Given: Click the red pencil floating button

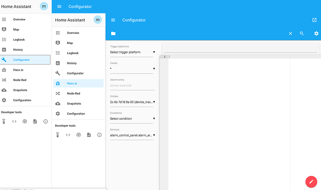Looking at the screenshot, I should [310, 181].
